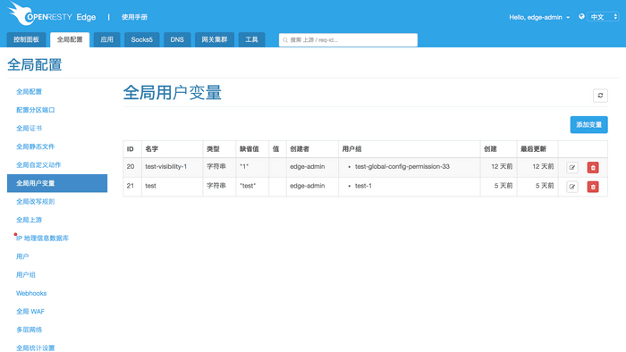This screenshot has height=352, width=626.
Task: Focus the upstream / req-id search field
Action: coord(348,40)
